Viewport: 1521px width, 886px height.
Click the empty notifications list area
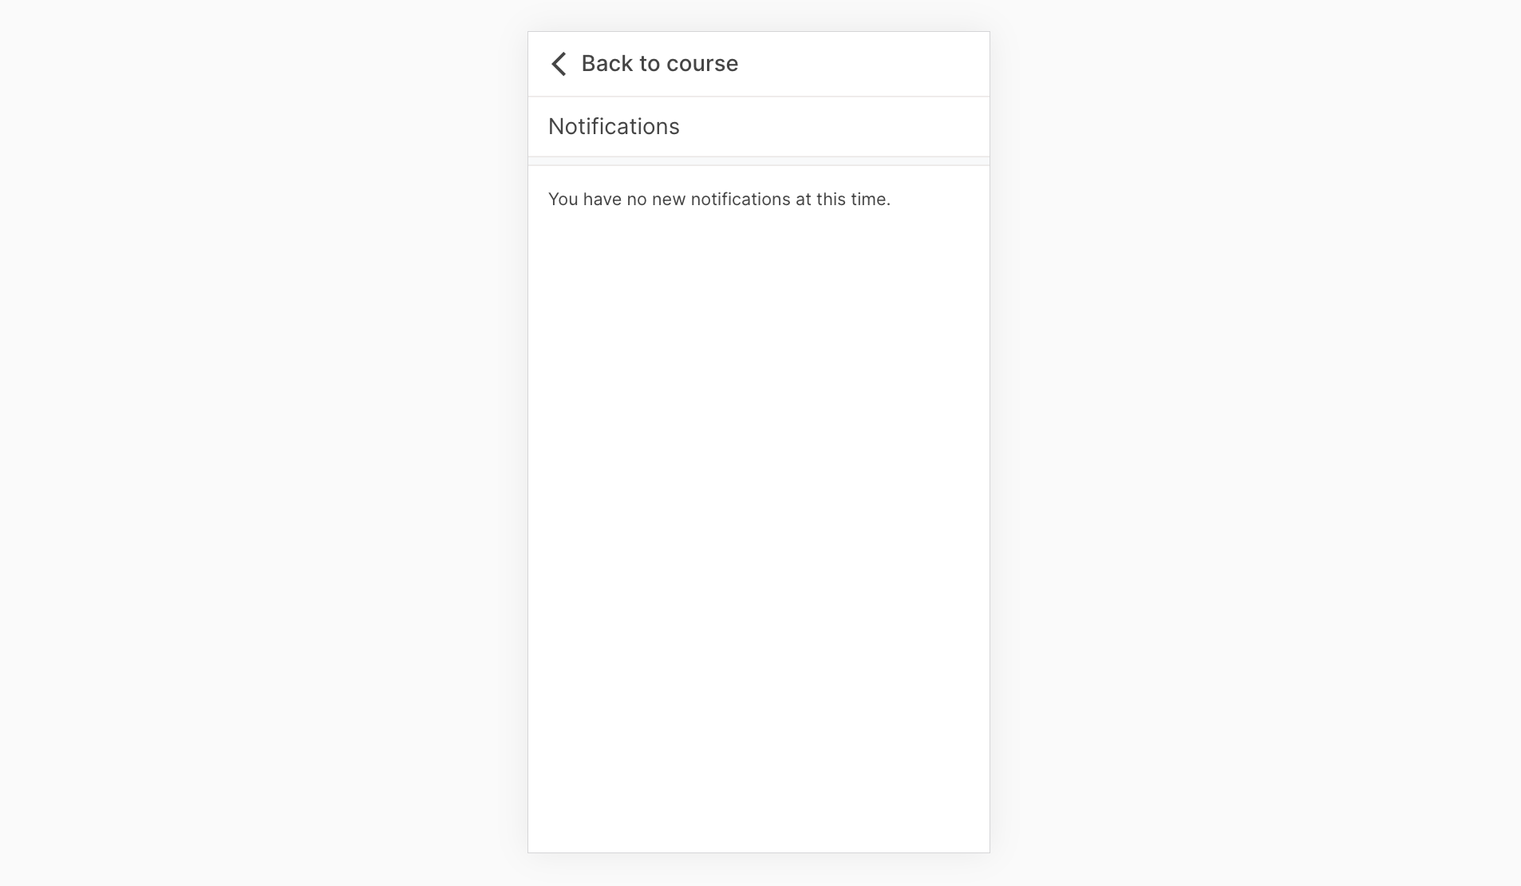tap(759, 509)
